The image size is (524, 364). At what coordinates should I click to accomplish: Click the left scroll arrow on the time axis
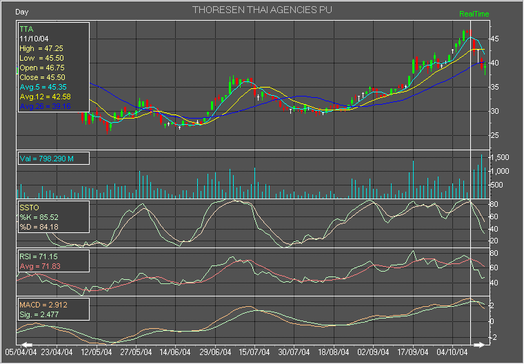pos(27,345)
